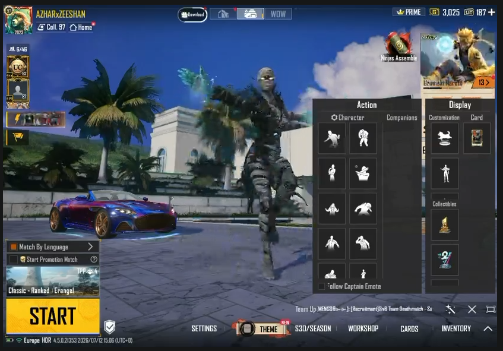Select the player card thumbnail under Card
The height and width of the screenshot is (351, 503).
(477, 138)
